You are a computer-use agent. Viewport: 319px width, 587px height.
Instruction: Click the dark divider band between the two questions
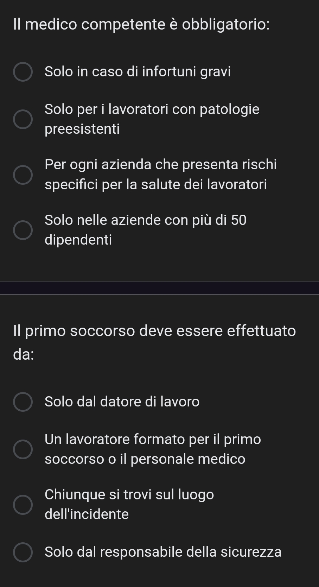159,288
